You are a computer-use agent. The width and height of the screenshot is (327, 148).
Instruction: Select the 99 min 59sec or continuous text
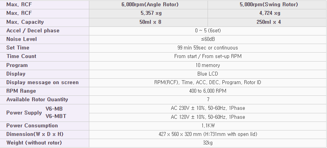pyautogui.click(x=208, y=48)
